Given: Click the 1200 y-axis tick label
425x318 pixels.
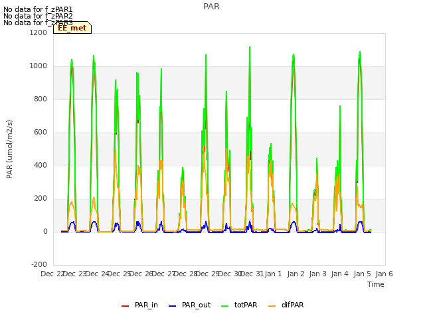Looking at the screenshot, I should tap(39, 32).
